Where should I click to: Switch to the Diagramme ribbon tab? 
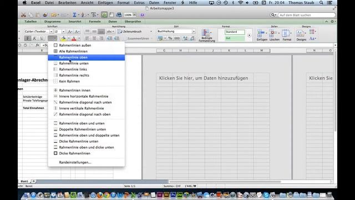pyautogui.click(x=53, y=22)
